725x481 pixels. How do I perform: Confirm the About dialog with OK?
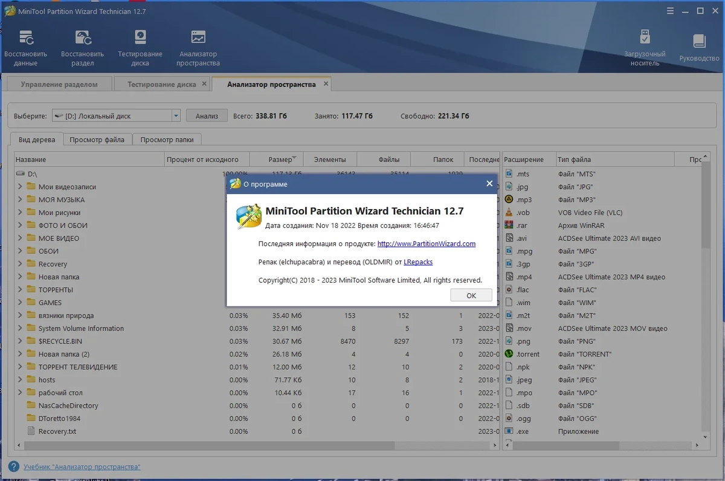[x=471, y=295]
